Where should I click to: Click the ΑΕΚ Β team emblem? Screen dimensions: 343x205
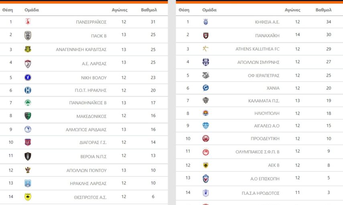click(206, 165)
